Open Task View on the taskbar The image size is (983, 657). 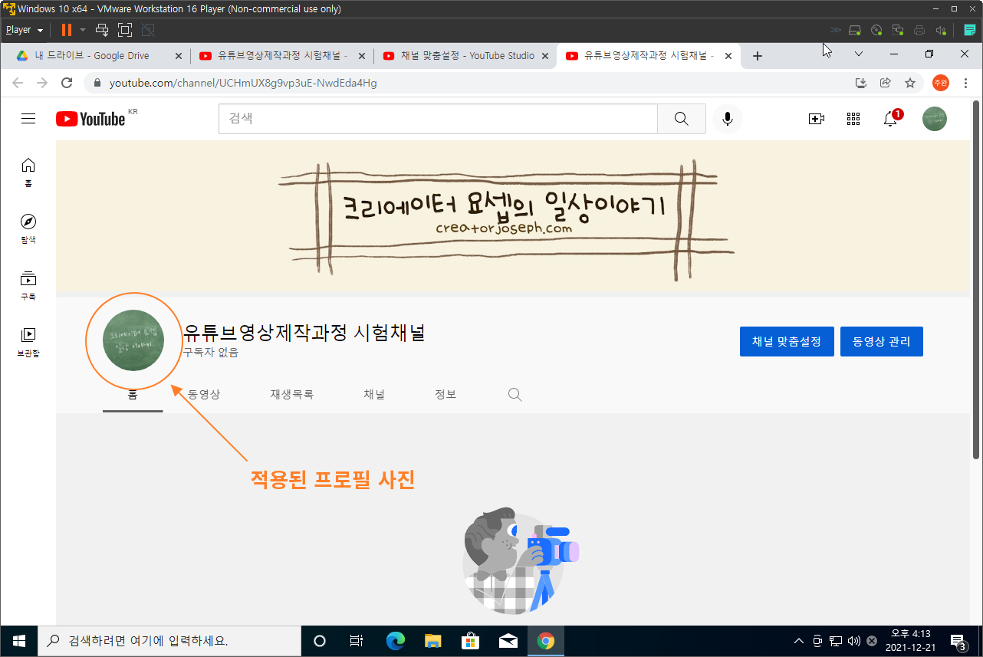(x=357, y=641)
